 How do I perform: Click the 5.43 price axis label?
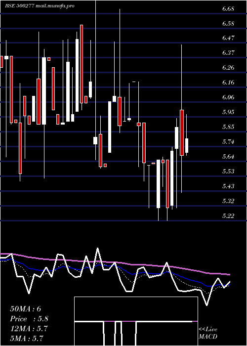(228, 186)
